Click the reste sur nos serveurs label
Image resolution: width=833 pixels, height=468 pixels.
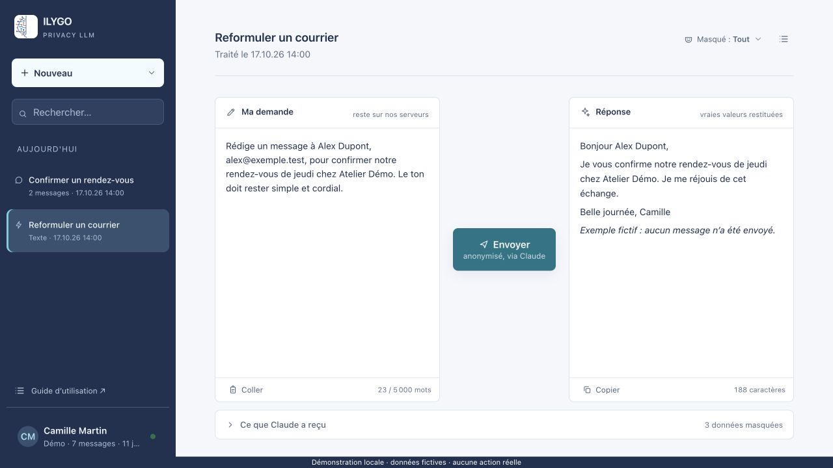tap(390, 114)
